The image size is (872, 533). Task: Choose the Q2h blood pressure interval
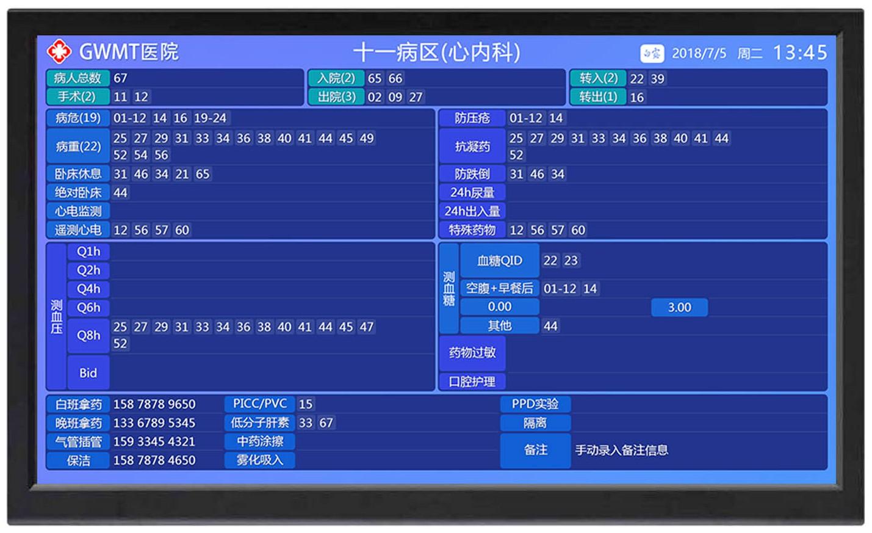click(88, 270)
